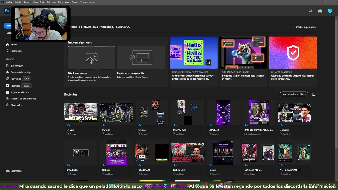Open the generative AI confidence card

[x=293, y=62]
